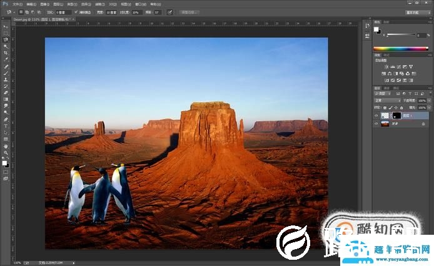Screen dimensions: 434x266
Task: Select the Eyedropper tool
Action: click(x=6, y=60)
